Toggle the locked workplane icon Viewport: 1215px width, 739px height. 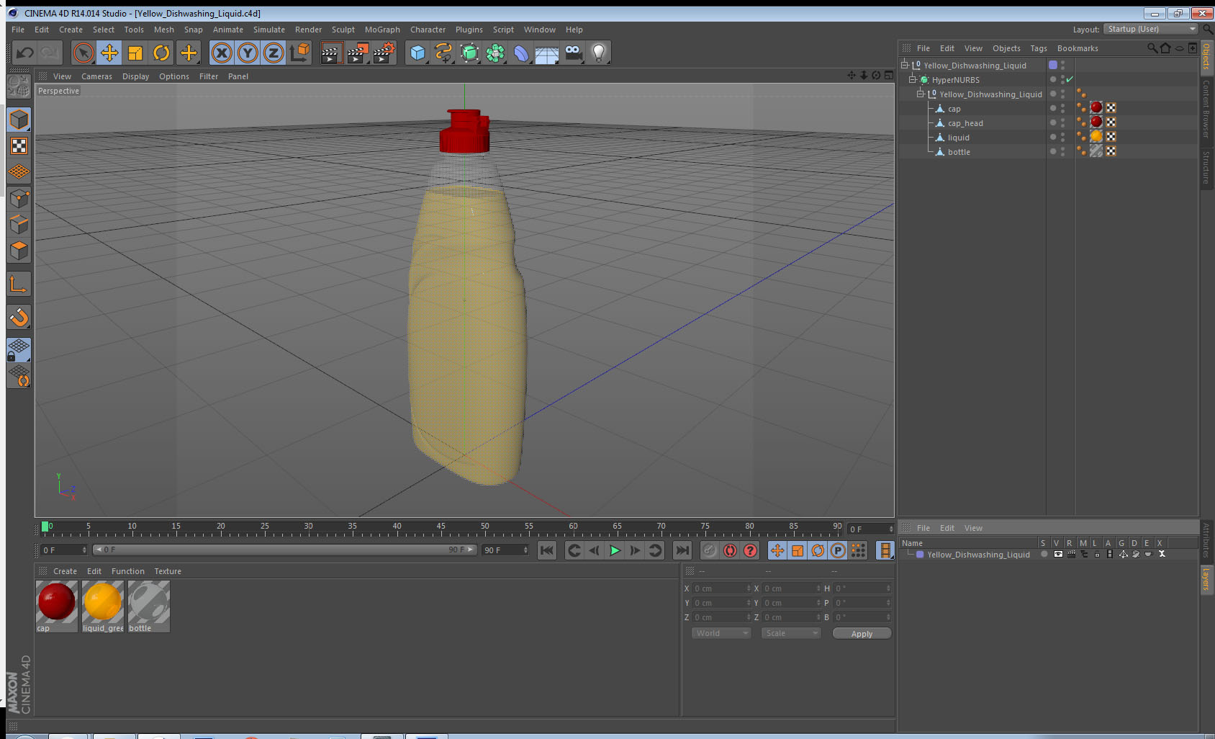[19, 350]
